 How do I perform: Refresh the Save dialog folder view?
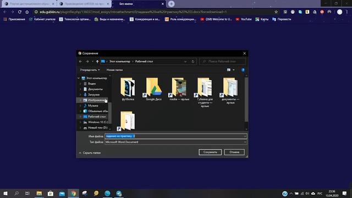[x=193, y=61]
